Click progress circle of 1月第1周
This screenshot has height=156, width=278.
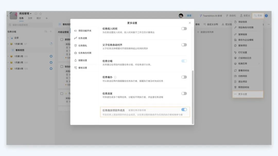[x=51, y=44]
